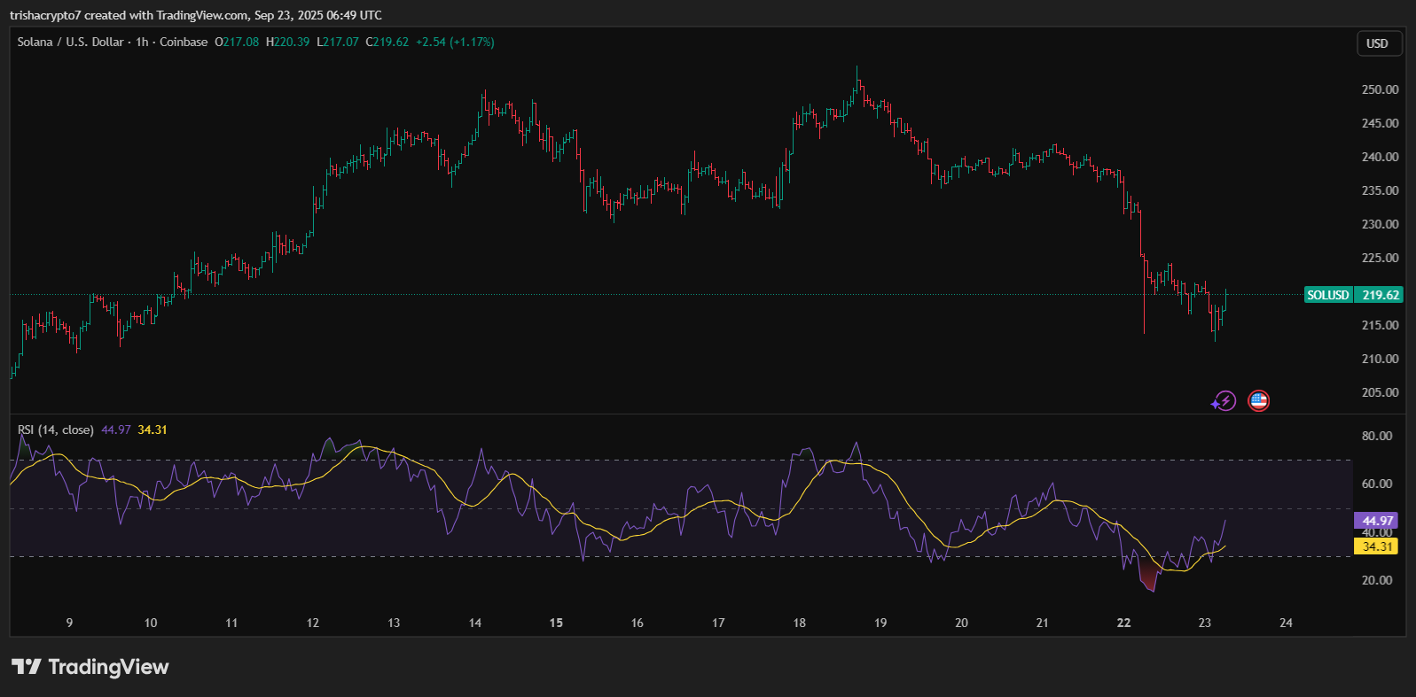This screenshot has height=697, width=1416.
Task: Click the trishacrypto7 TradingView.com attribution text
Action: [x=195, y=15]
